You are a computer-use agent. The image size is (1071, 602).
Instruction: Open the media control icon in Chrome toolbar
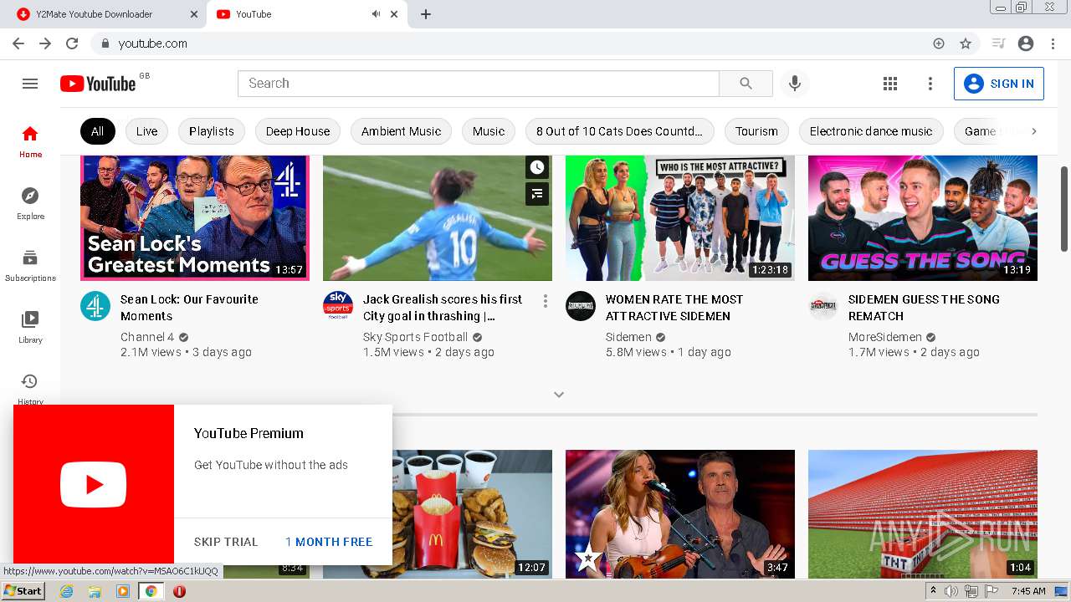click(998, 43)
